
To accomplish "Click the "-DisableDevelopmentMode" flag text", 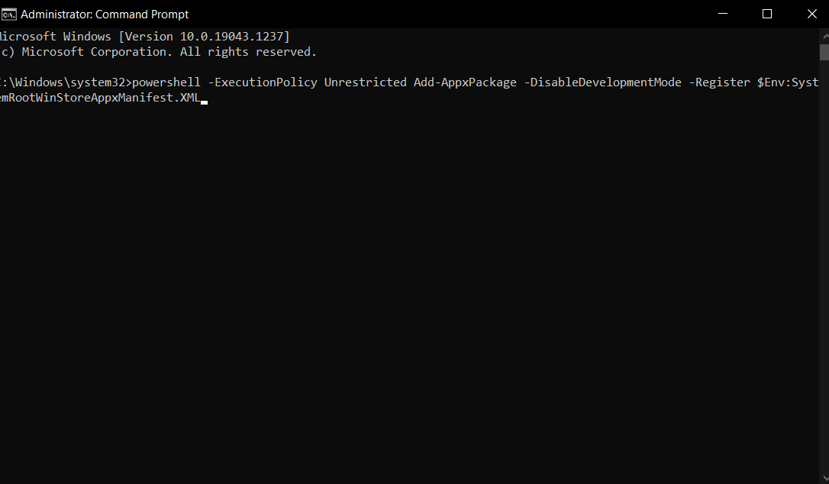I will [603, 82].
